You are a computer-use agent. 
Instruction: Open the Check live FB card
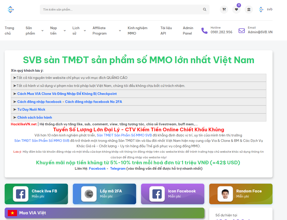tap(36, 194)
